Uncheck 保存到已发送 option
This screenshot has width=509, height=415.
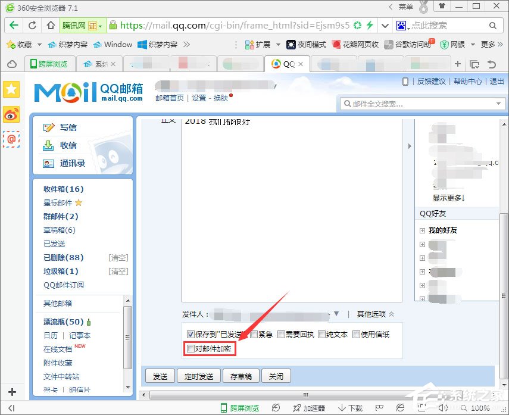click(x=191, y=334)
